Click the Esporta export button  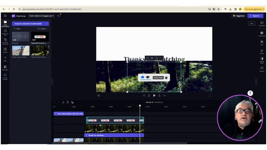tap(255, 16)
